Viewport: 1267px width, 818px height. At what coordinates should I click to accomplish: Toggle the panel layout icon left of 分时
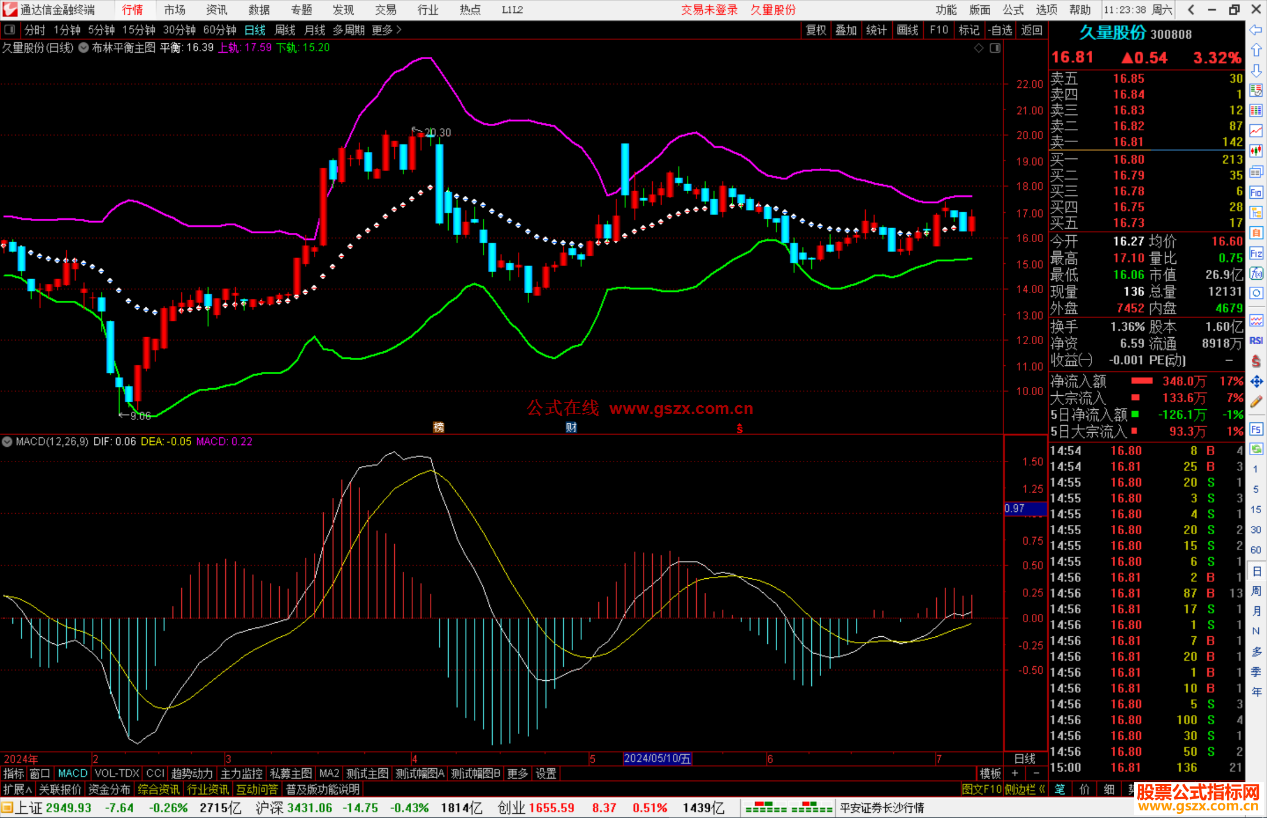pos(10,30)
